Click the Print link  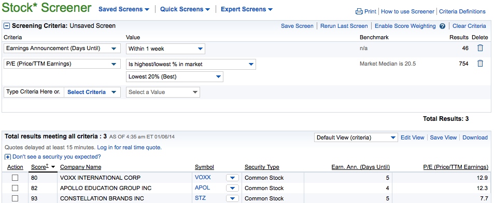(370, 11)
